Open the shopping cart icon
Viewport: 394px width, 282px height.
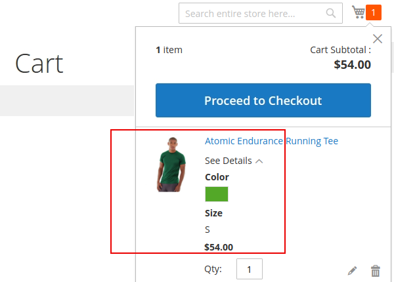click(x=359, y=12)
